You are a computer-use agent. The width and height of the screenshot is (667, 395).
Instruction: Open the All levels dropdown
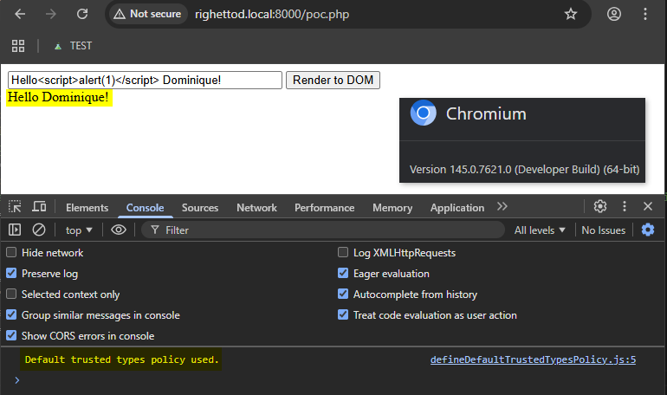pyautogui.click(x=540, y=230)
